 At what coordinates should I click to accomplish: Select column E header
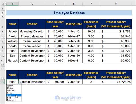tap(74, 4)
